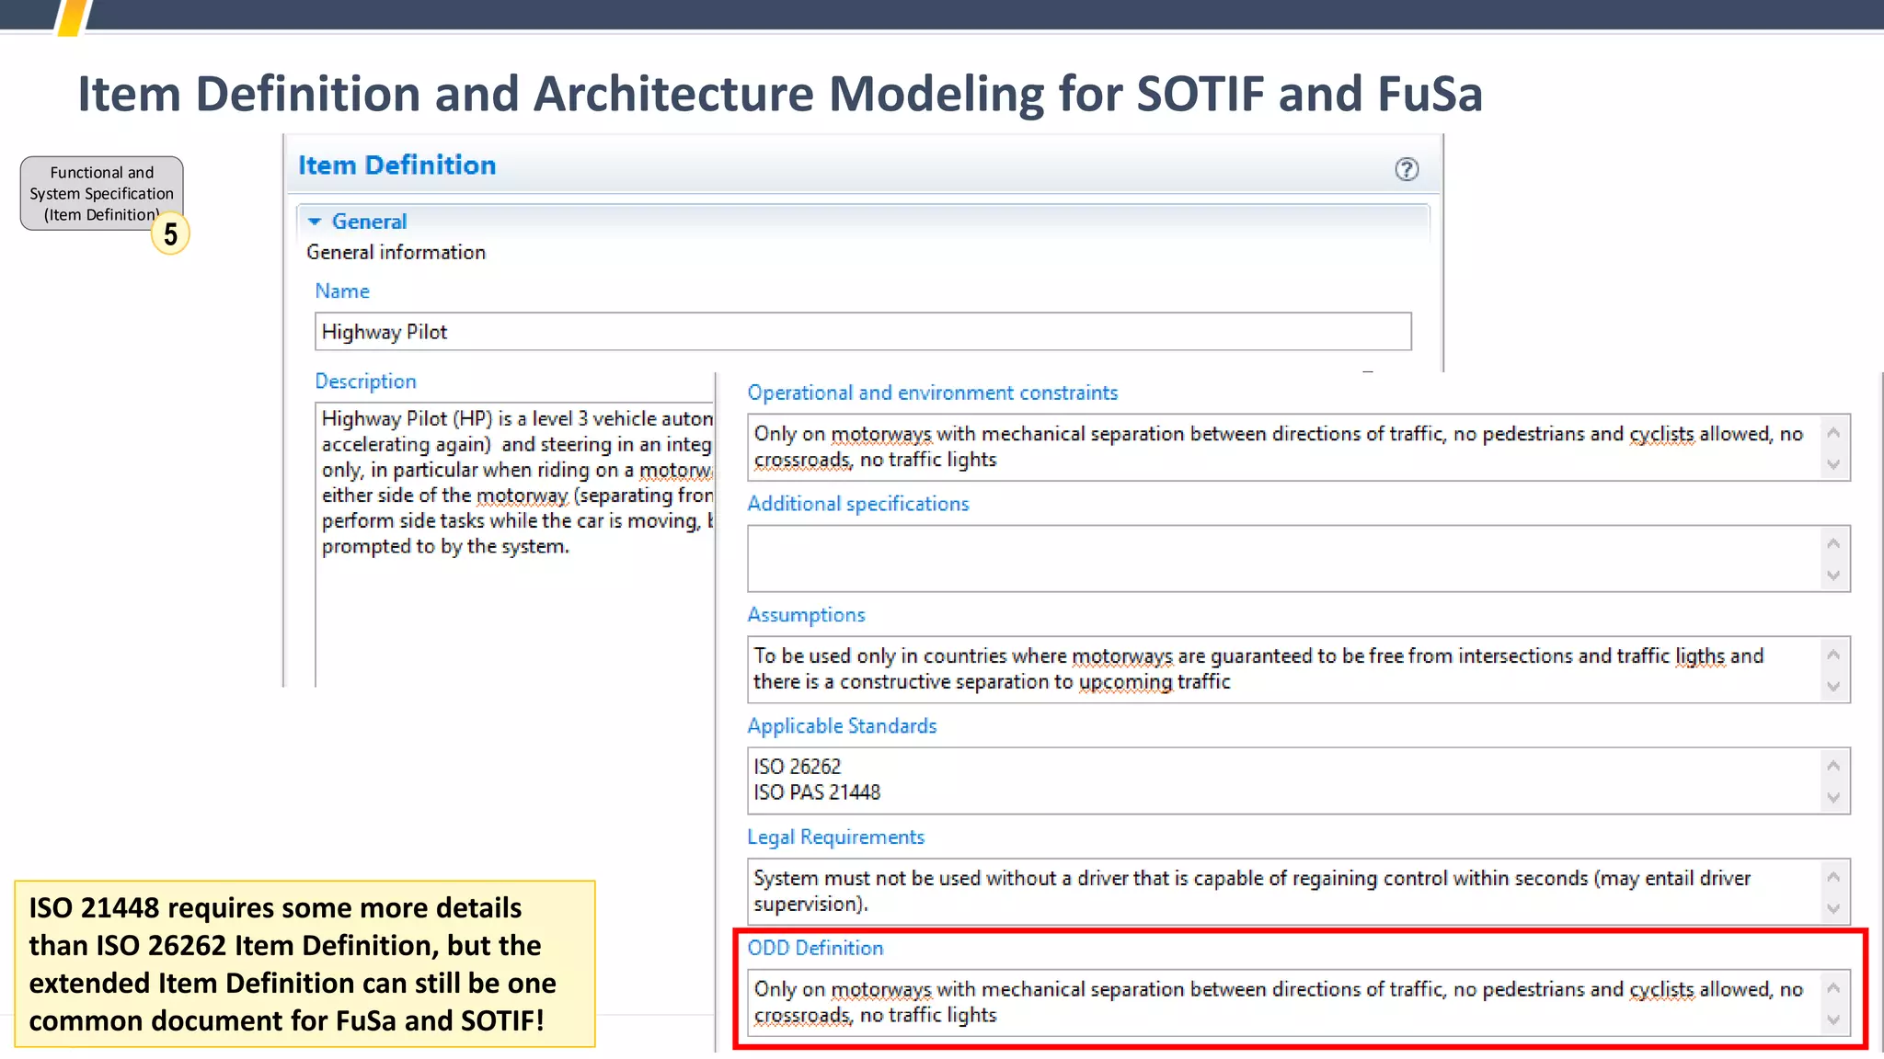The width and height of the screenshot is (1884, 1059).
Task: Click the slide title about SOTIF and FuSa
Action: point(780,94)
